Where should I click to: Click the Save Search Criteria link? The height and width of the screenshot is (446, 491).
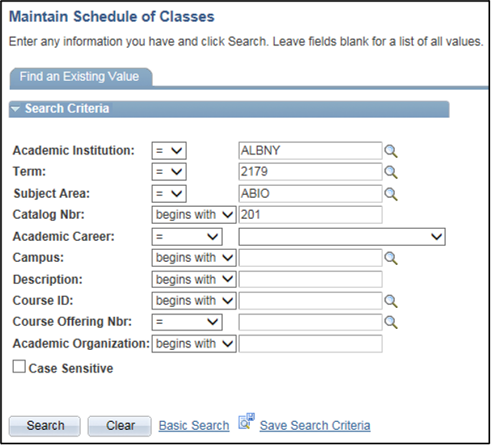(315, 426)
